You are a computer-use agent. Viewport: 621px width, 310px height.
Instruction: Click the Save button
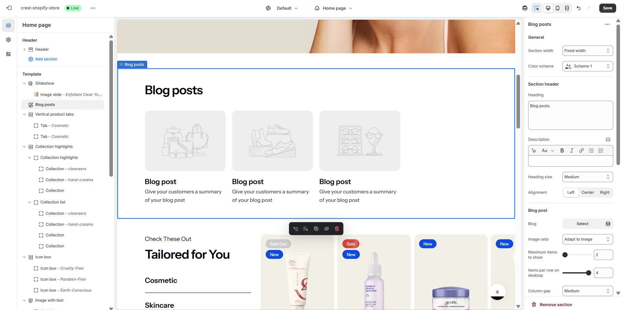607,8
